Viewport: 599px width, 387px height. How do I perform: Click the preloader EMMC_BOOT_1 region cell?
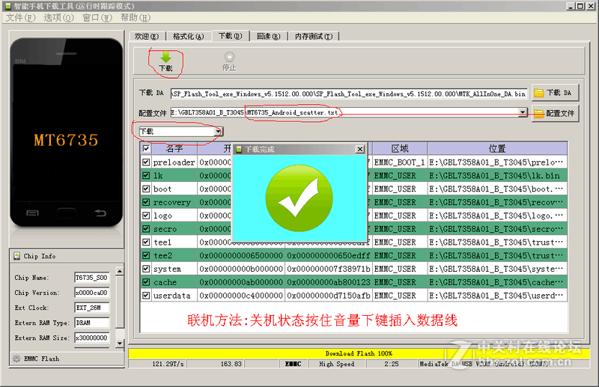(x=400, y=162)
